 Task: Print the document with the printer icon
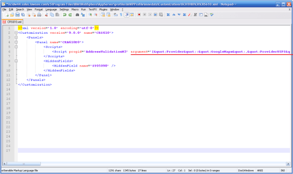coord(39,15)
